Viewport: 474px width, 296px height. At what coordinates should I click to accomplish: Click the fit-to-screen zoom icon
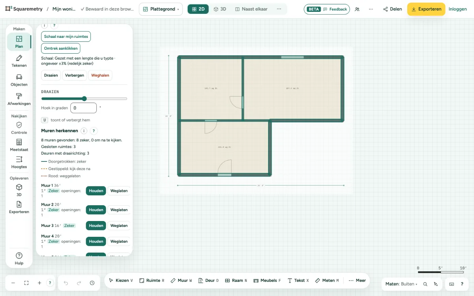tap(26, 283)
